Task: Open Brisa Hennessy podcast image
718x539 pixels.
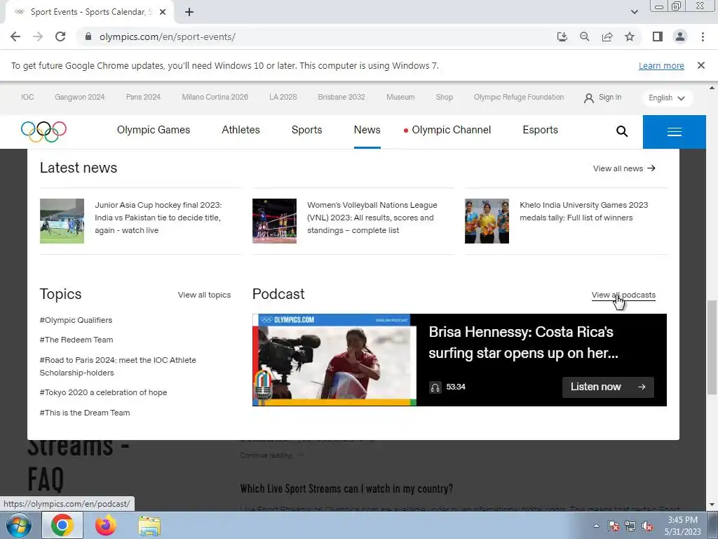Action: pos(334,360)
